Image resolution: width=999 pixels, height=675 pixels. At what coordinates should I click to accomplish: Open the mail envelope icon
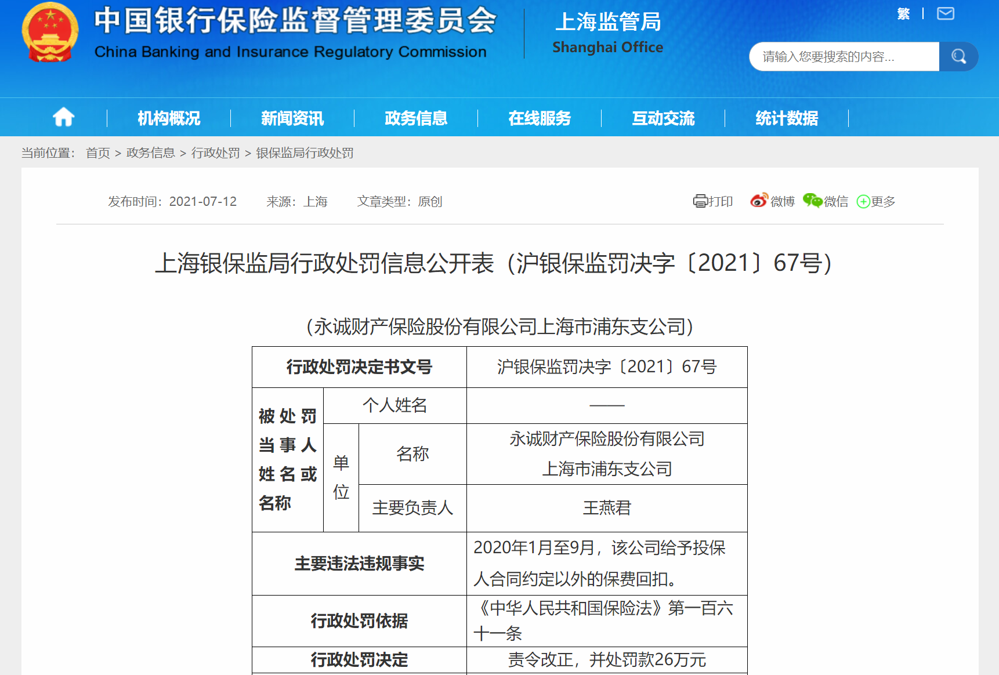[x=946, y=13]
